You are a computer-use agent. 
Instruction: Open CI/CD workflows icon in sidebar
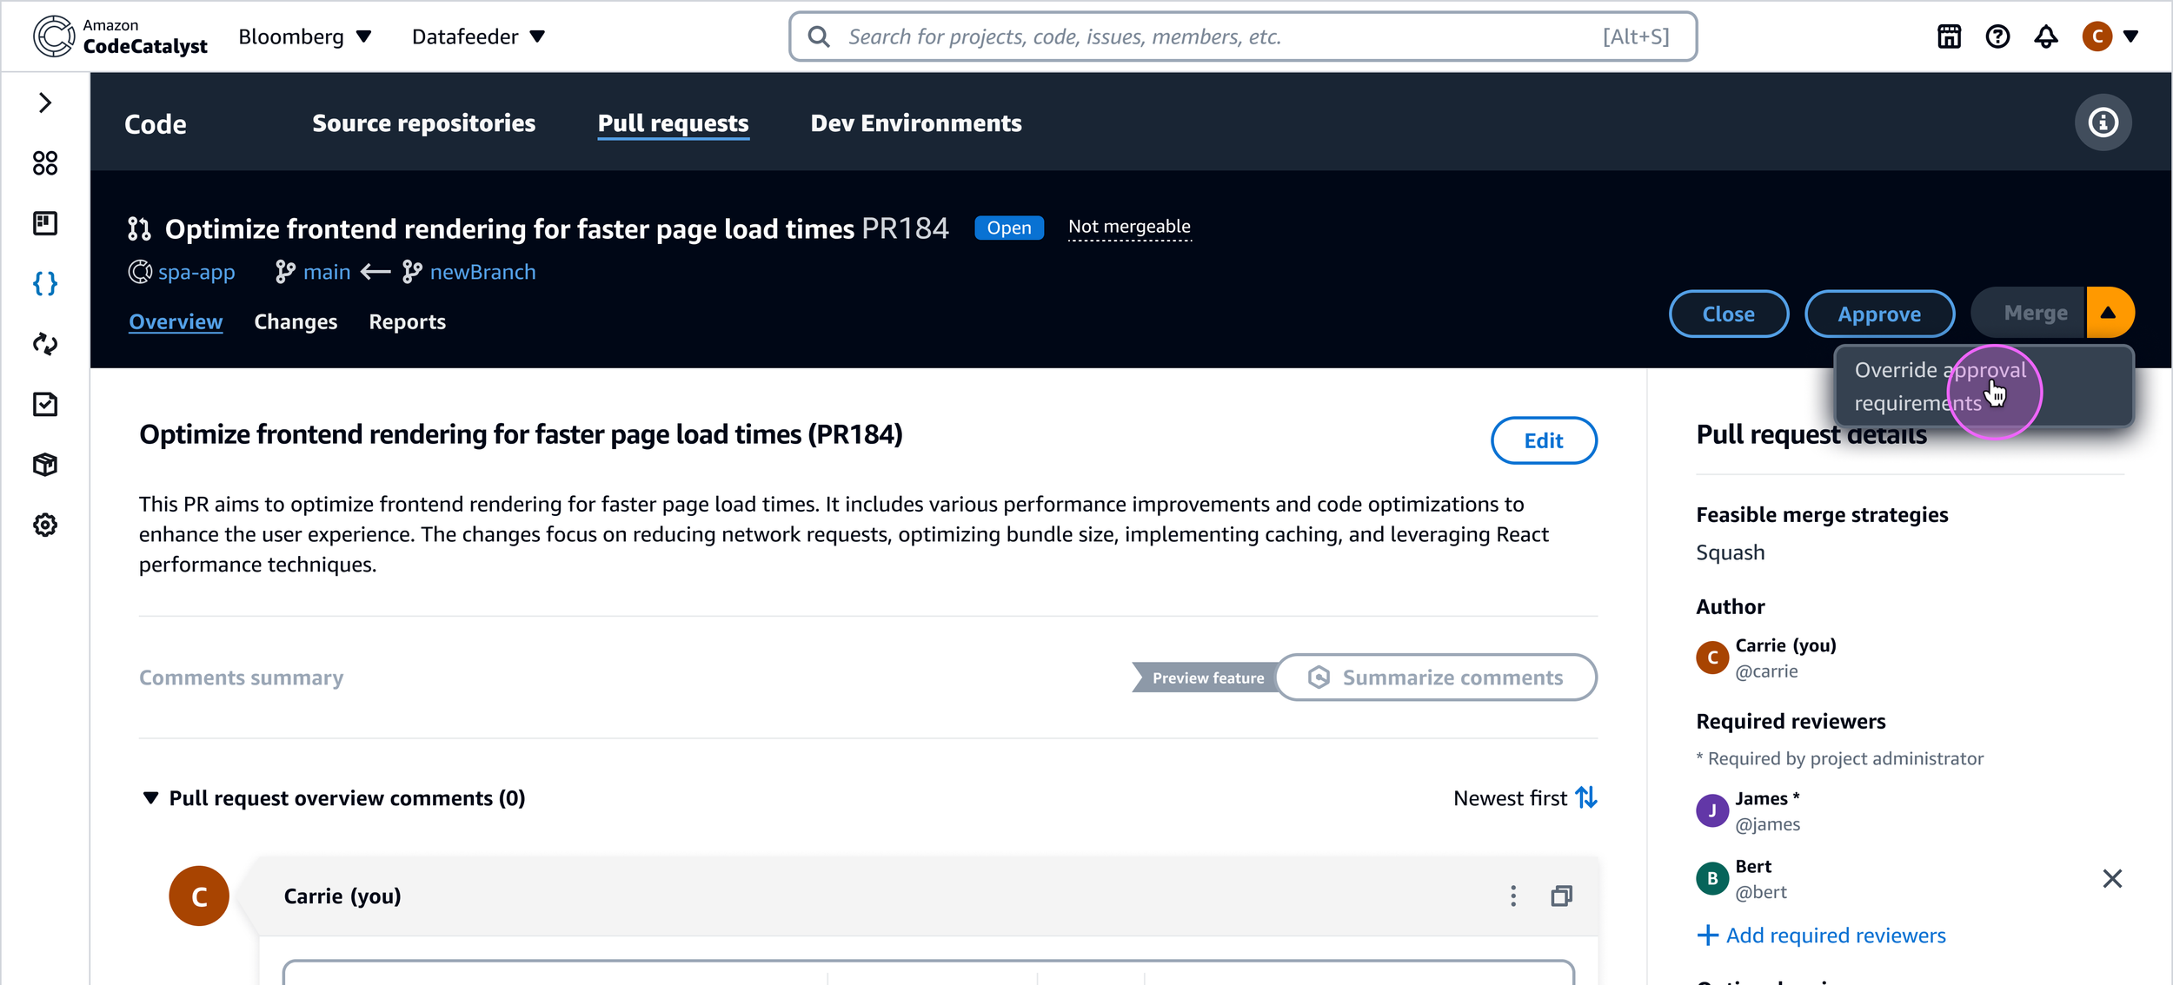[45, 344]
